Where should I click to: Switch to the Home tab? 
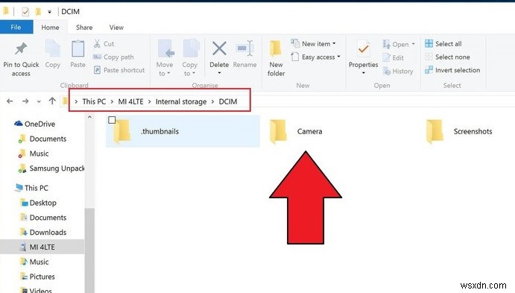click(50, 28)
